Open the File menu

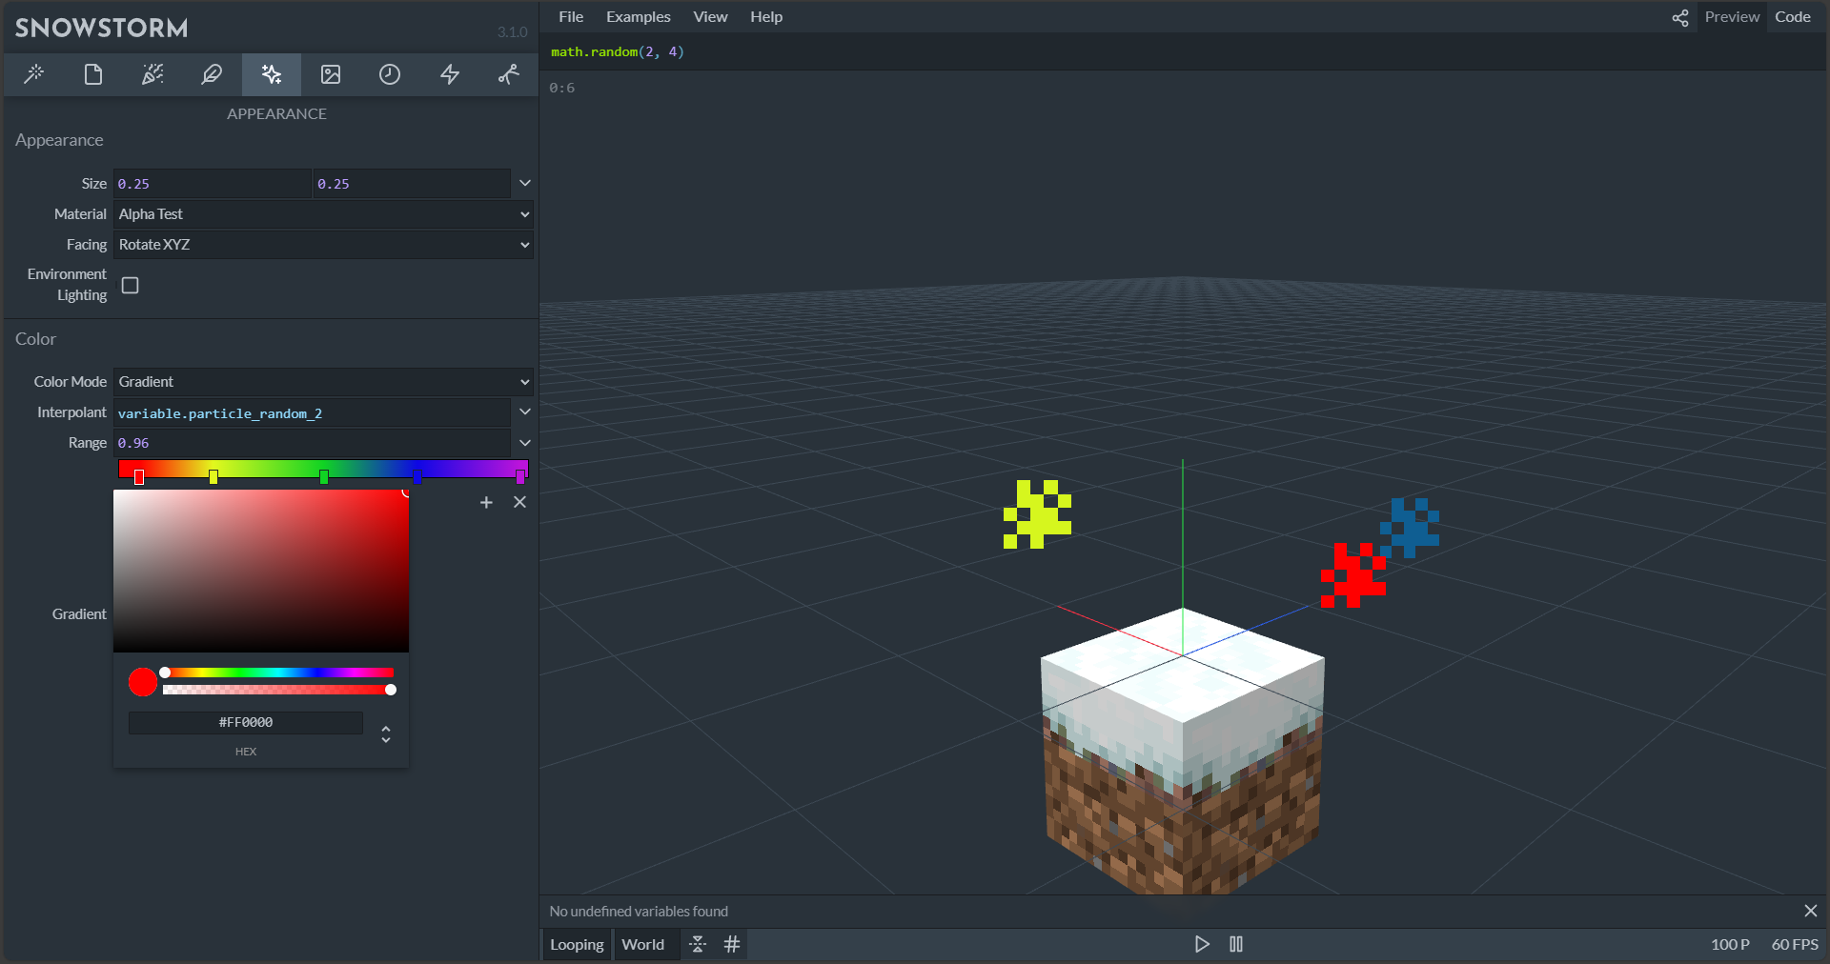point(571,17)
